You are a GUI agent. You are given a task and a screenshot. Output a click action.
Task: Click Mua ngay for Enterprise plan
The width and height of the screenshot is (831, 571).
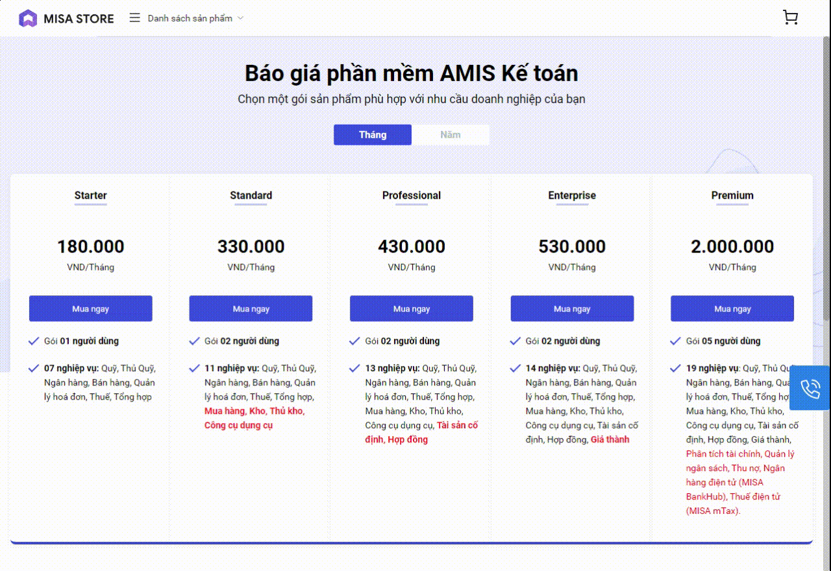[x=572, y=309]
